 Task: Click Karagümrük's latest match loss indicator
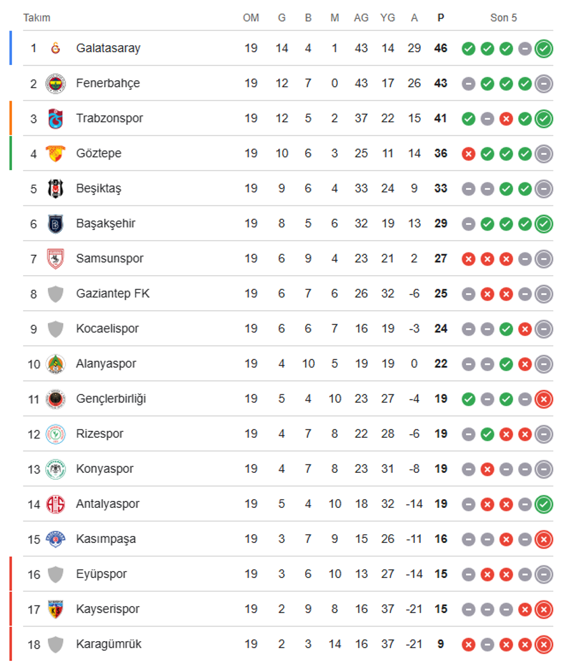544,644
